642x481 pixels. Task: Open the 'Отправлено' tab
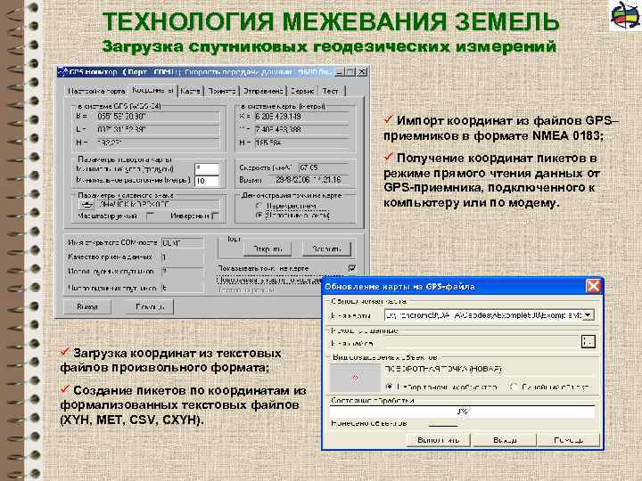point(263,91)
